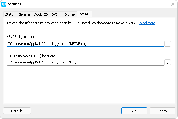The width and height of the screenshot is (178, 119).
Task: Switch to the Status tab
Action: (x=10, y=14)
